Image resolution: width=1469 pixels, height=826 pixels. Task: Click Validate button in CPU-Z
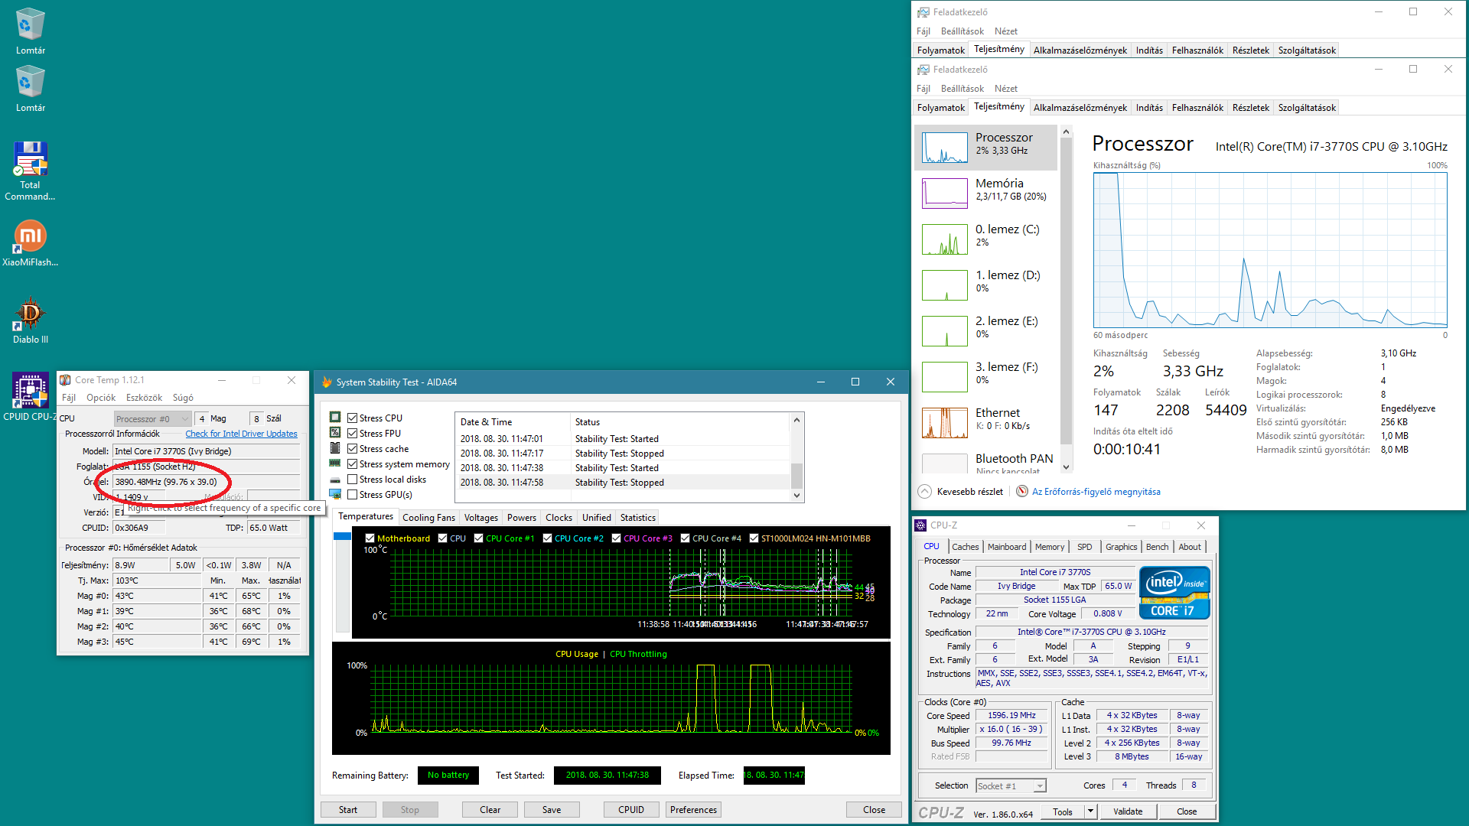[1128, 811]
